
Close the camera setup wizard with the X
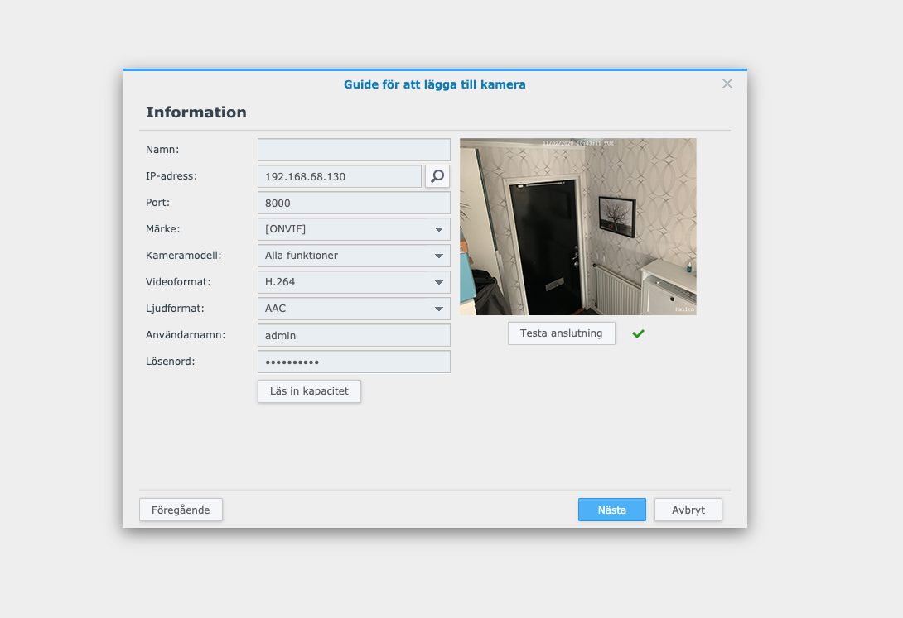(x=727, y=84)
